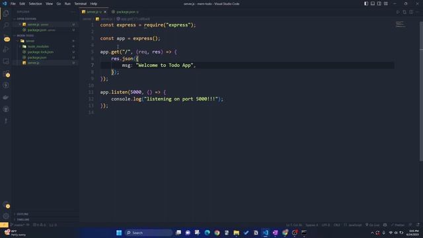Click the server.js breadcrumb file item

point(104,19)
